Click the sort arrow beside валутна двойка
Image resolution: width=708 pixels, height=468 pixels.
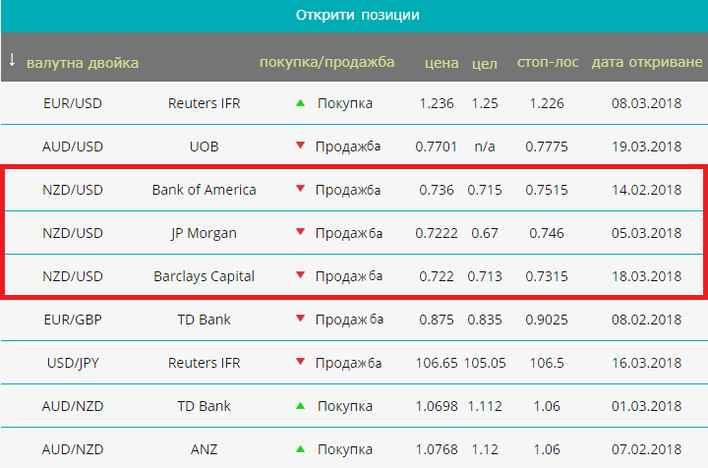pos(12,60)
